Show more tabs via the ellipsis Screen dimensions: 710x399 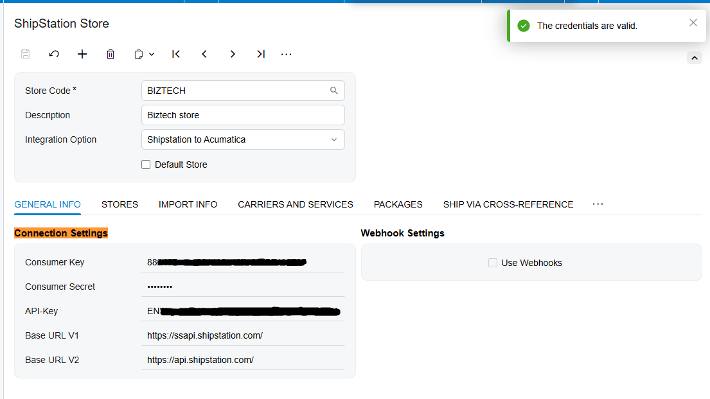(x=598, y=204)
